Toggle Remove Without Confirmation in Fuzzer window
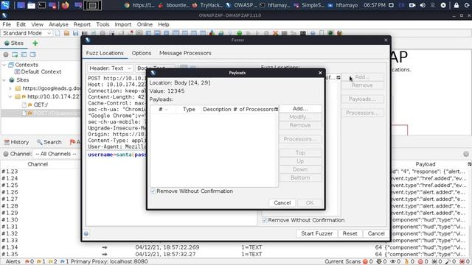472x265 pixels. click(264, 220)
